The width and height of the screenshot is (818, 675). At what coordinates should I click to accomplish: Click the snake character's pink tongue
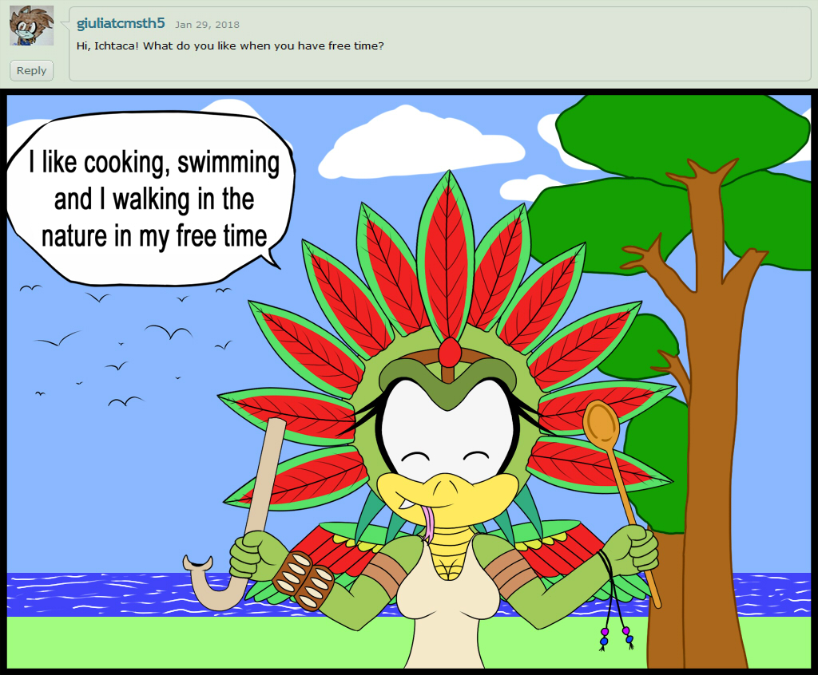pyautogui.click(x=429, y=523)
